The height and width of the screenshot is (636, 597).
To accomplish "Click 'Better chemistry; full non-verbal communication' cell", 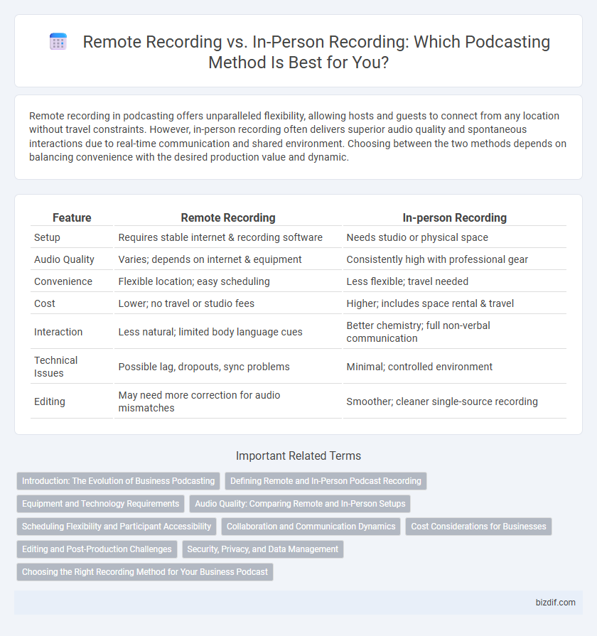I will [x=455, y=331].
